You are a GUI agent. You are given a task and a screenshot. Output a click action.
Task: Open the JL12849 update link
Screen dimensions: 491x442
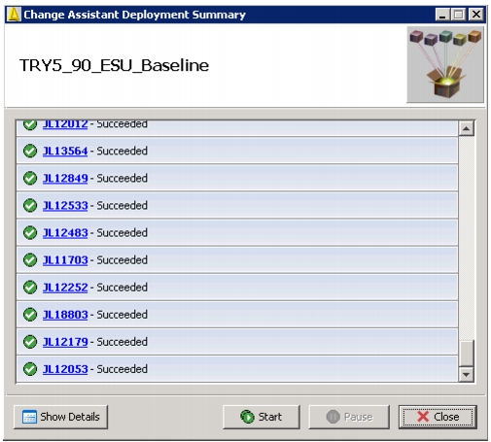point(65,178)
